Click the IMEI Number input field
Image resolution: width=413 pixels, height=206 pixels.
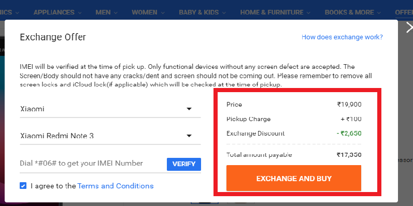[x=92, y=164]
